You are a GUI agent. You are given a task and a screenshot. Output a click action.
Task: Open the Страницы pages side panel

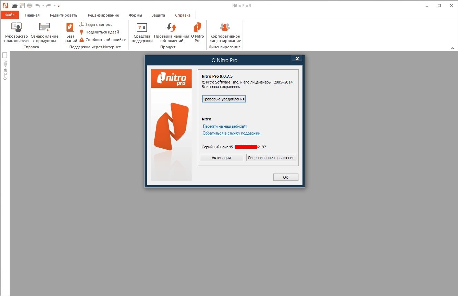(x=5, y=66)
